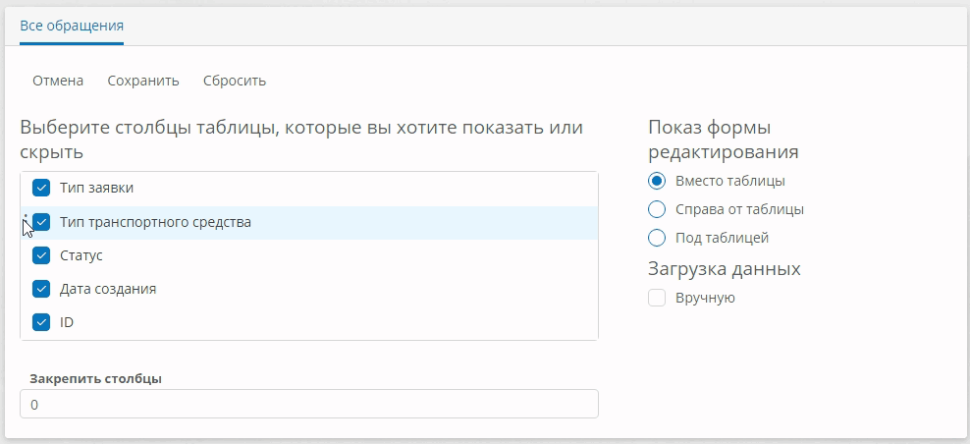Uncheck the Статус column checkbox
The width and height of the screenshot is (970, 444).
pyautogui.click(x=41, y=255)
